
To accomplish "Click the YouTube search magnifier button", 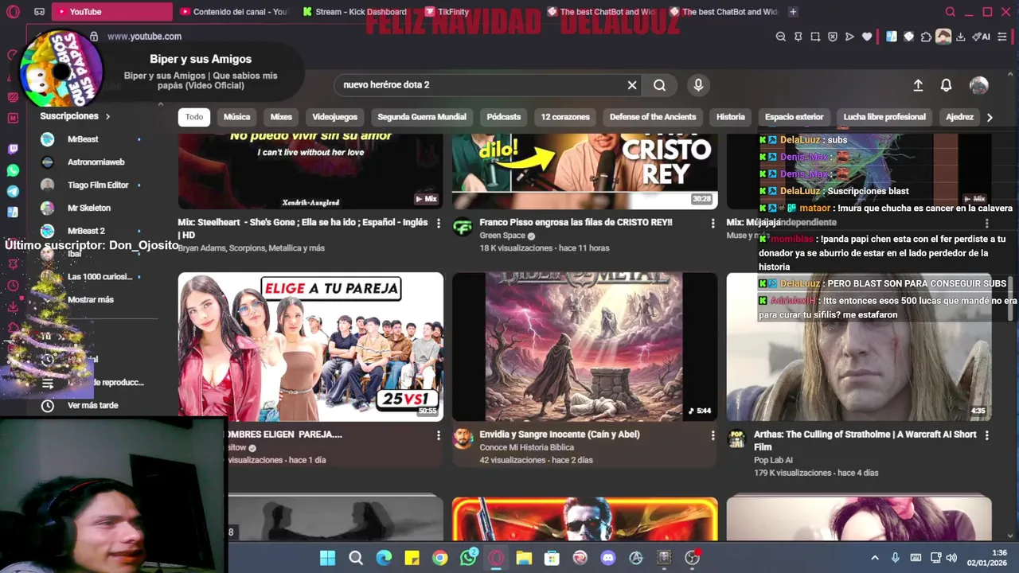I will click(x=659, y=85).
